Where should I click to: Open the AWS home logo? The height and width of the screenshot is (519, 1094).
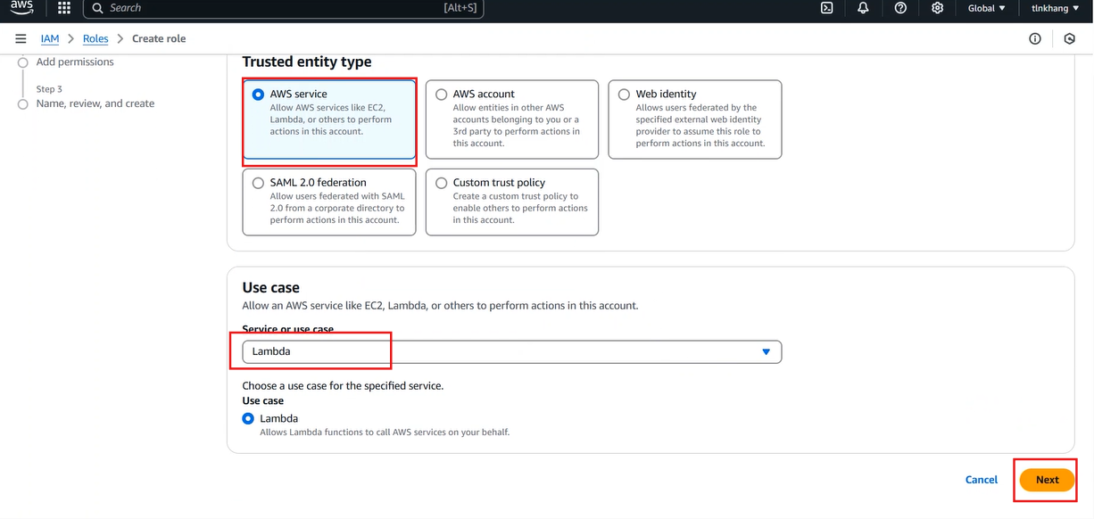(21, 8)
